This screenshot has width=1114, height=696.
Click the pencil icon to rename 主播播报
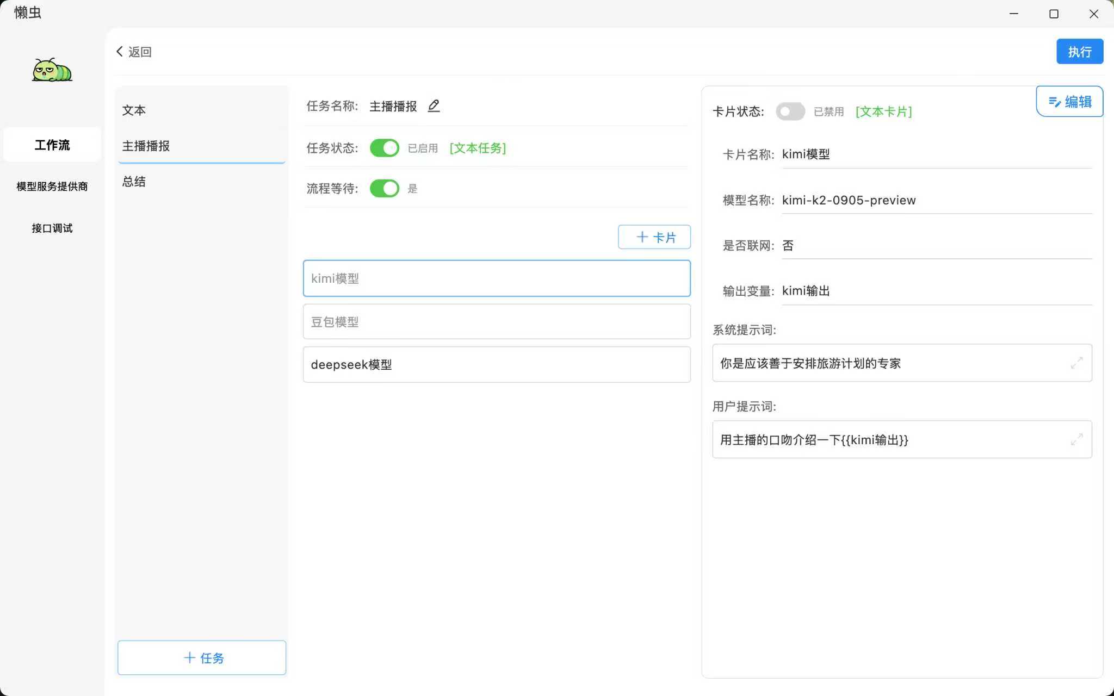point(433,105)
